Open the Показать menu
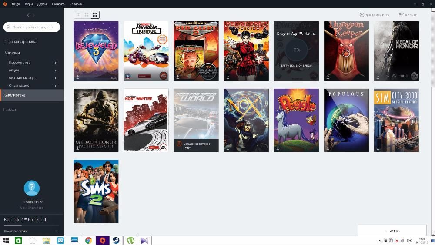 [59, 4]
